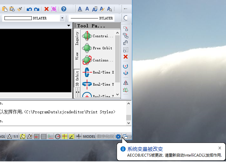226x162 pixels.
Task: Click command history scroll down arrow
Action: pyautogui.click(x=129, y=123)
